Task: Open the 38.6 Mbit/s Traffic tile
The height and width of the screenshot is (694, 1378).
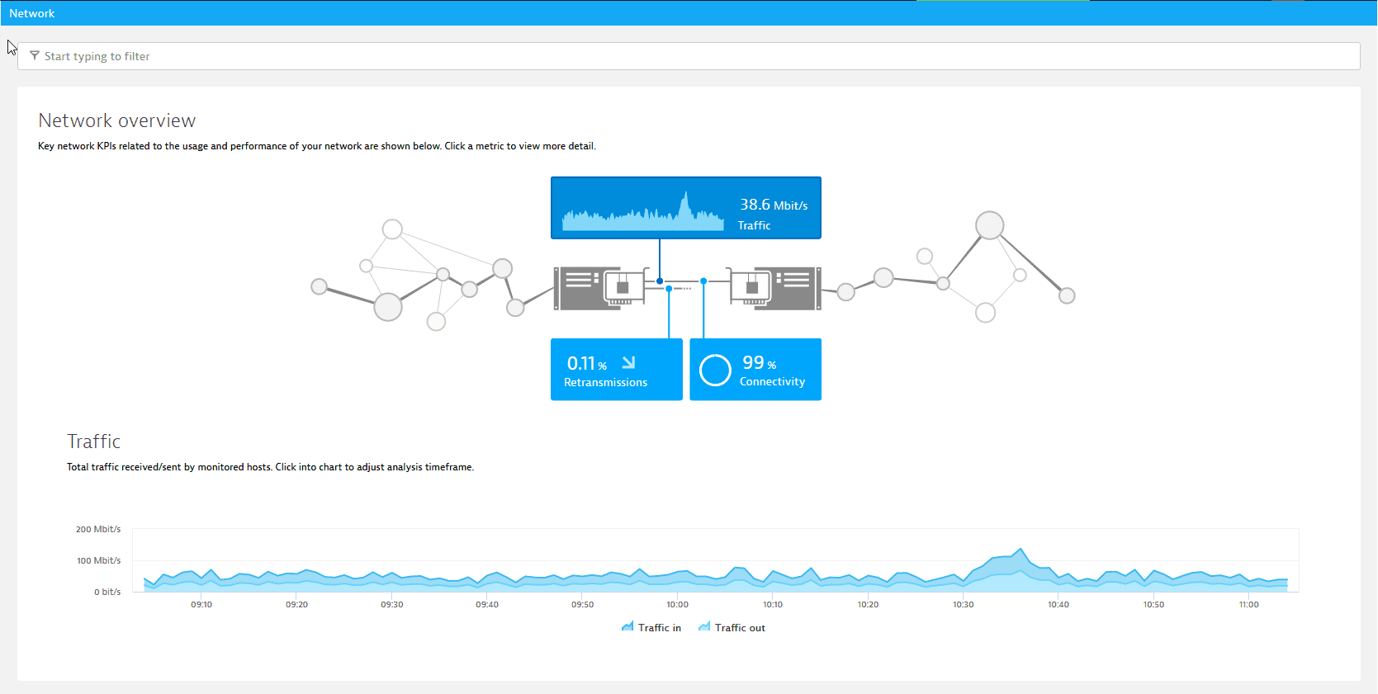Action: click(686, 208)
